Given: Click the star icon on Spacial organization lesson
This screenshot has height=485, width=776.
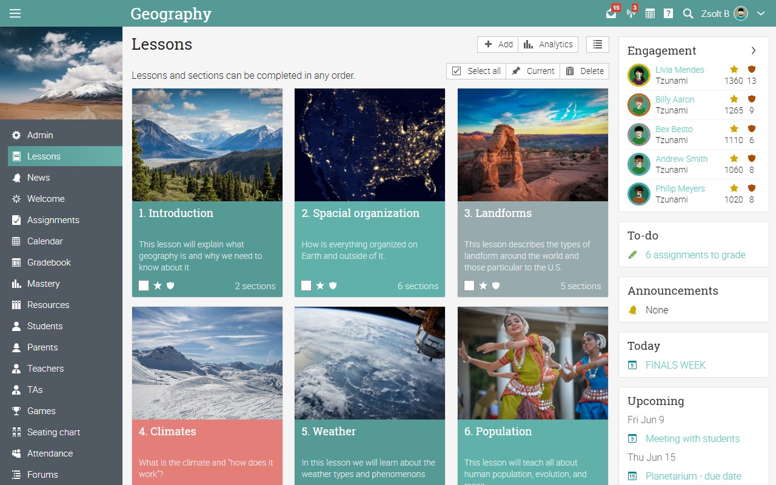Looking at the screenshot, I should point(320,286).
